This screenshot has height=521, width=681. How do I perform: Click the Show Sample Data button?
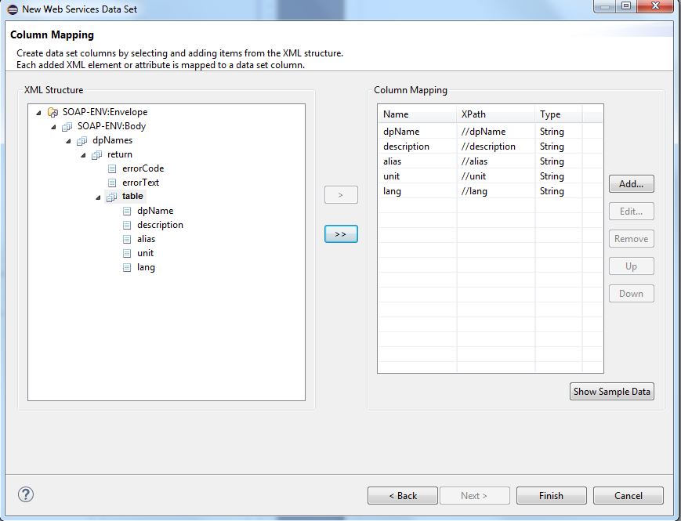click(x=611, y=392)
